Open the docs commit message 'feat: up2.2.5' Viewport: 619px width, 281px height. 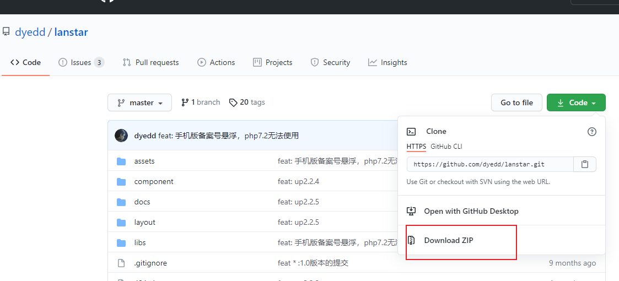point(298,202)
